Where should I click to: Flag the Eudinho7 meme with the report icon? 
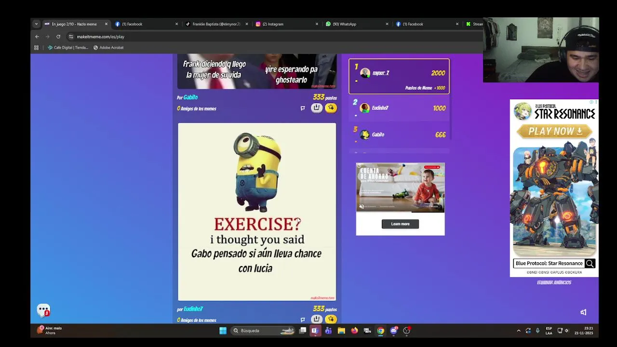click(303, 320)
